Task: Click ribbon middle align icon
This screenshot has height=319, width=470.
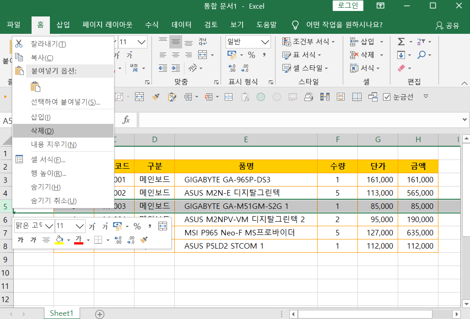Action: point(176,42)
